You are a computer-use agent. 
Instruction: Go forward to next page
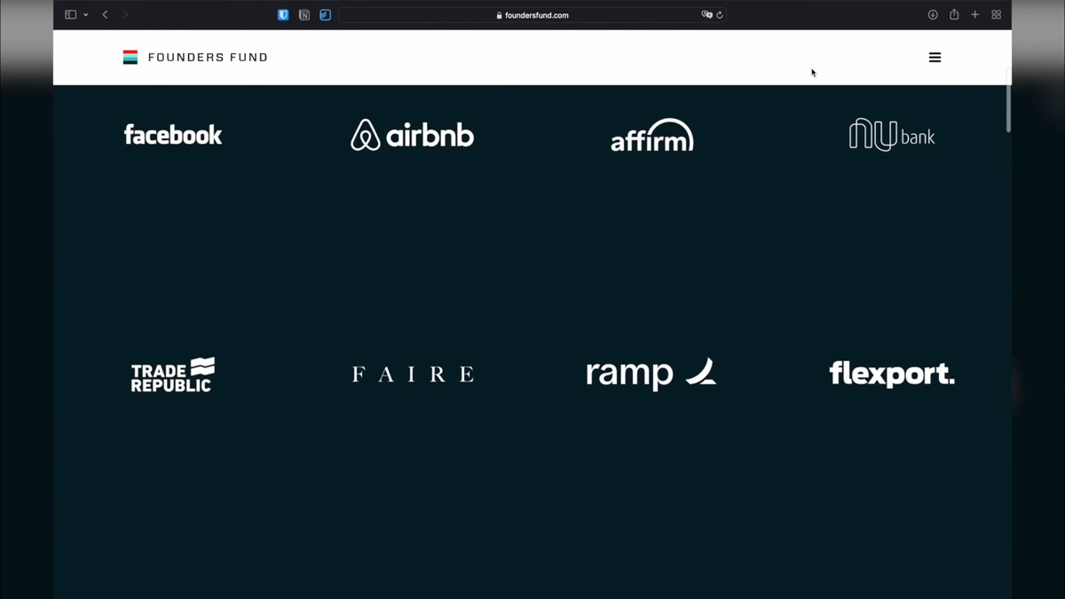click(x=125, y=15)
